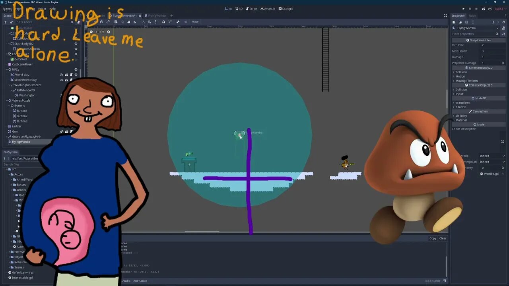
Task: Toggle visibility of StaticBody2D2
Action: pos(76,44)
